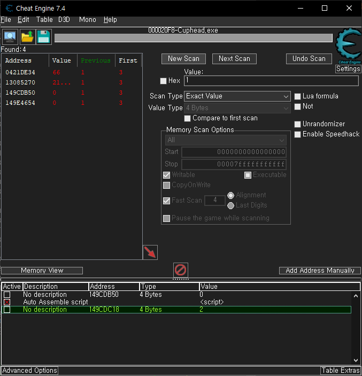Image resolution: width=362 pixels, height=376 pixels.
Task: Toggle the CopyOnWrite checkbox
Action: click(167, 185)
